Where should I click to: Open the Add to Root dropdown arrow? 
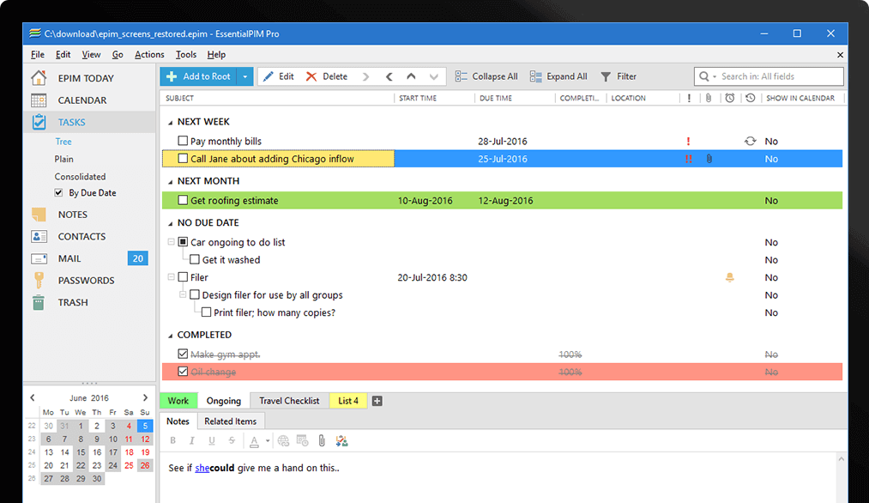pyautogui.click(x=245, y=76)
